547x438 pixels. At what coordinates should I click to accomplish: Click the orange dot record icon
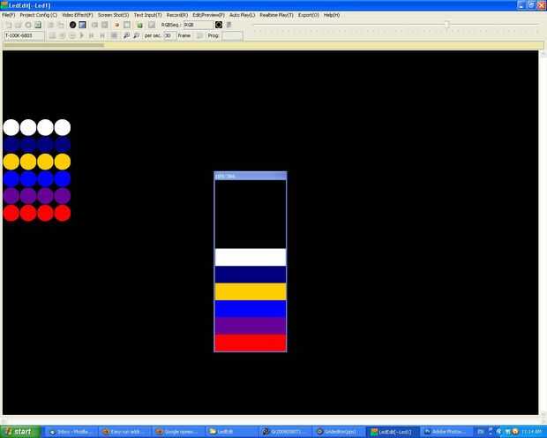click(116, 25)
